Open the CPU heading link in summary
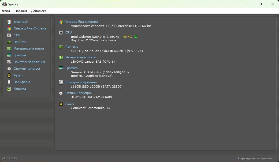The image size is (279, 162). (x=69, y=32)
